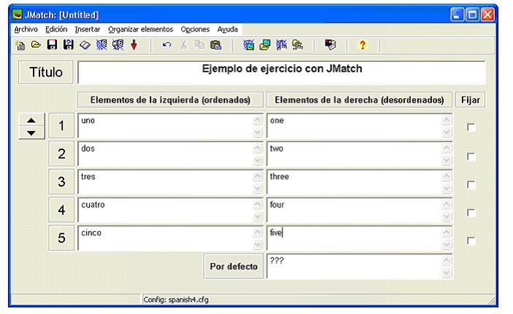Image resolution: width=513 pixels, height=314 pixels.
Task: Tick the Fijar checkbox for row 4
Action: click(x=471, y=213)
